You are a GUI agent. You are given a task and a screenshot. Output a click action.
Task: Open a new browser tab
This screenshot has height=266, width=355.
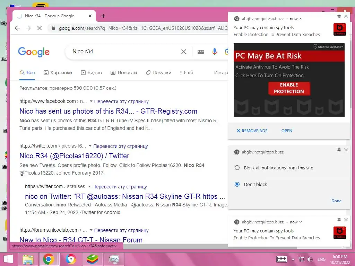tap(103, 16)
